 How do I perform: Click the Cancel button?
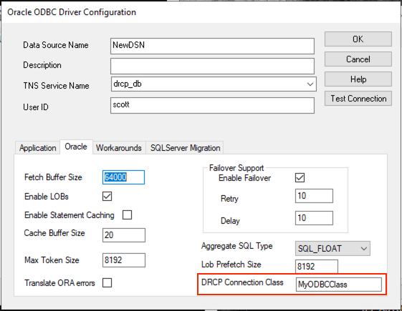[x=358, y=59]
